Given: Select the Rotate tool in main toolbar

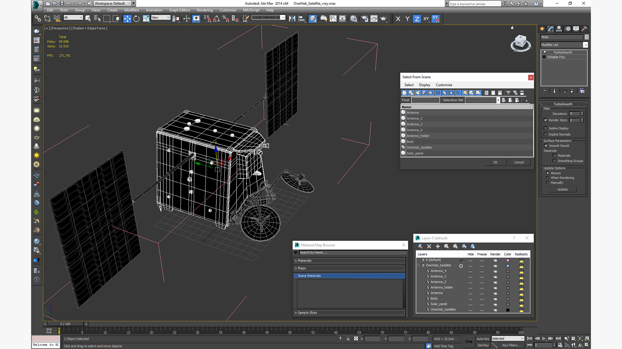Looking at the screenshot, I should 136,19.
